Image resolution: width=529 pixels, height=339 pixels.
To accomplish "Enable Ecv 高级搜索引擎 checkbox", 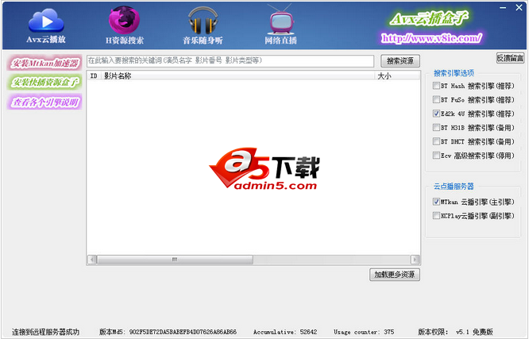I will (436, 156).
